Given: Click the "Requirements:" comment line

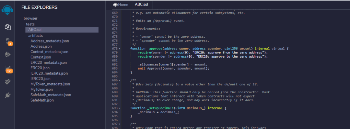Looking at the screenshot, I should pos(146,29).
